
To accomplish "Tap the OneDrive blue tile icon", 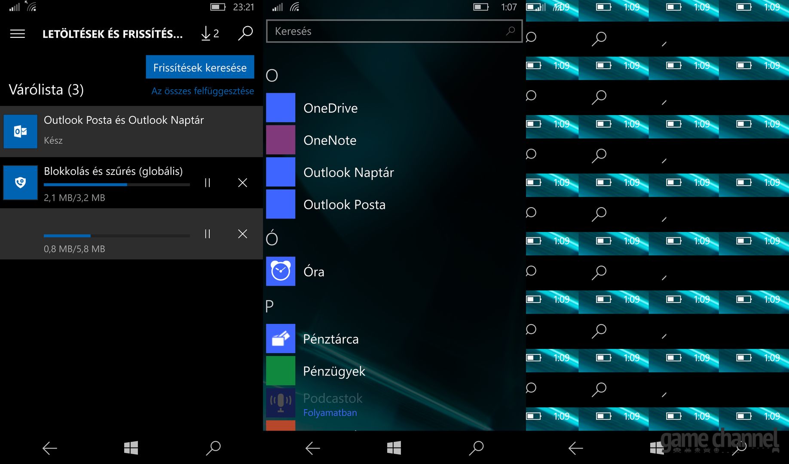I will (x=281, y=108).
